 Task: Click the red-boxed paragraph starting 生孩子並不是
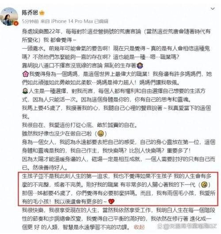pyautogui.click(x=118, y=189)
